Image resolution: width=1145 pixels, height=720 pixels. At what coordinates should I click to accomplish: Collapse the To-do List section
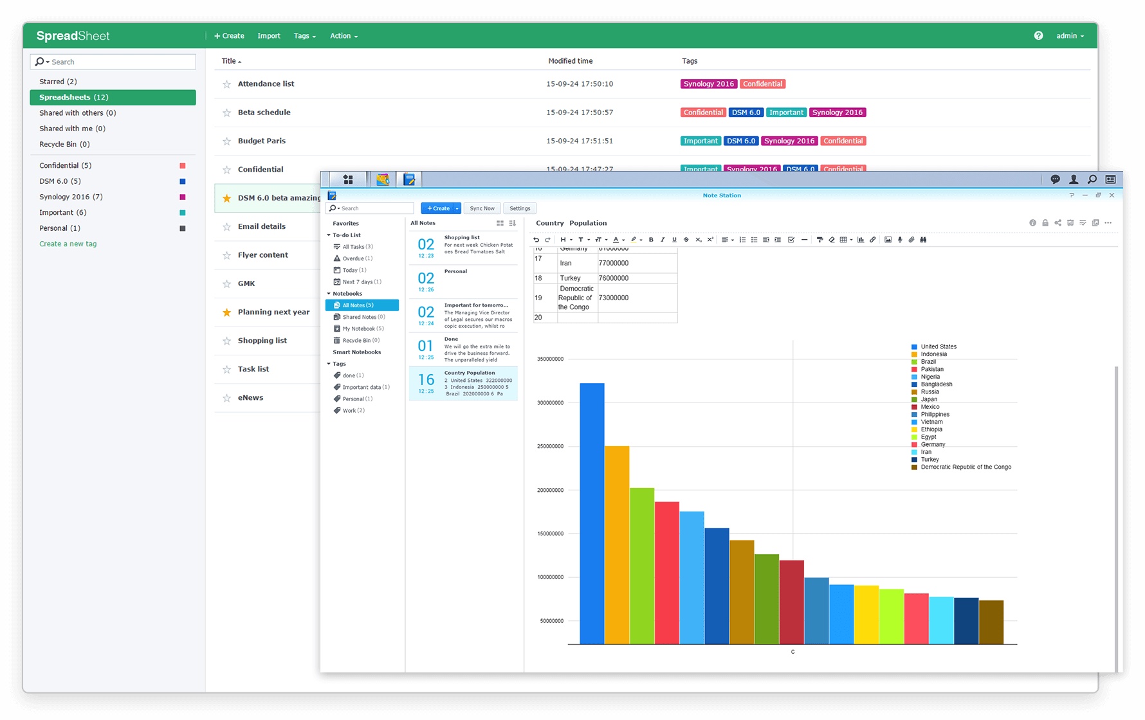coord(329,235)
